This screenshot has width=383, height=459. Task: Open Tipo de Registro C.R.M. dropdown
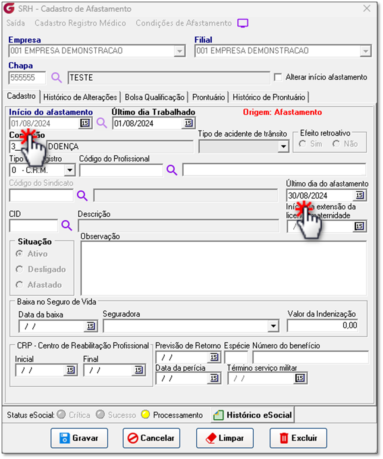[x=70, y=170]
